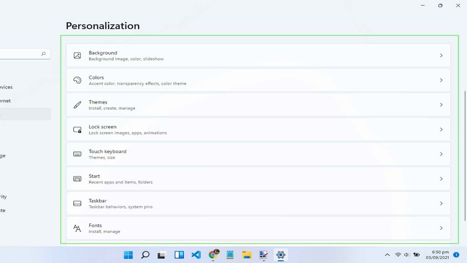This screenshot has height=263, width=467.
Task: Launch Chrome from the taskbar
Action: (x=213, y=255)
